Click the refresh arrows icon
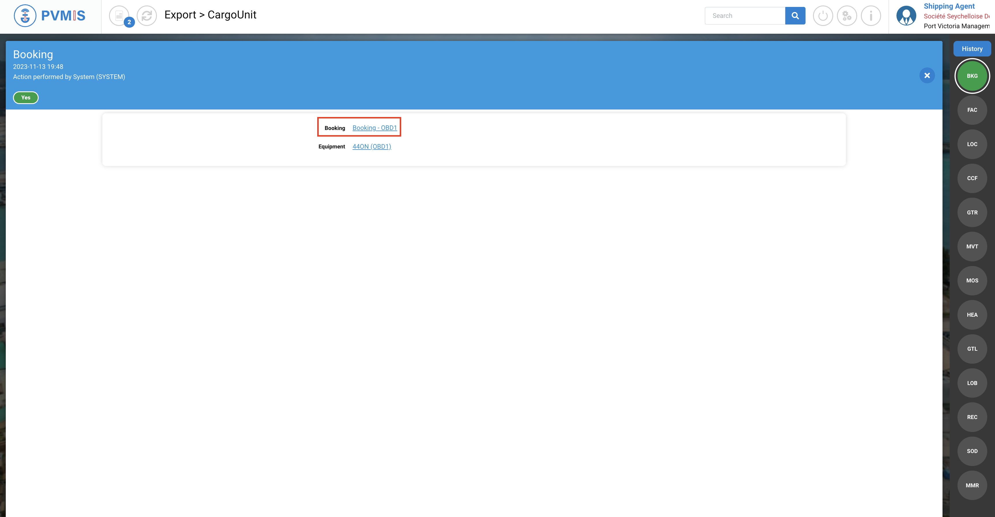Screen dimensions: 995x517 (147, 16)
